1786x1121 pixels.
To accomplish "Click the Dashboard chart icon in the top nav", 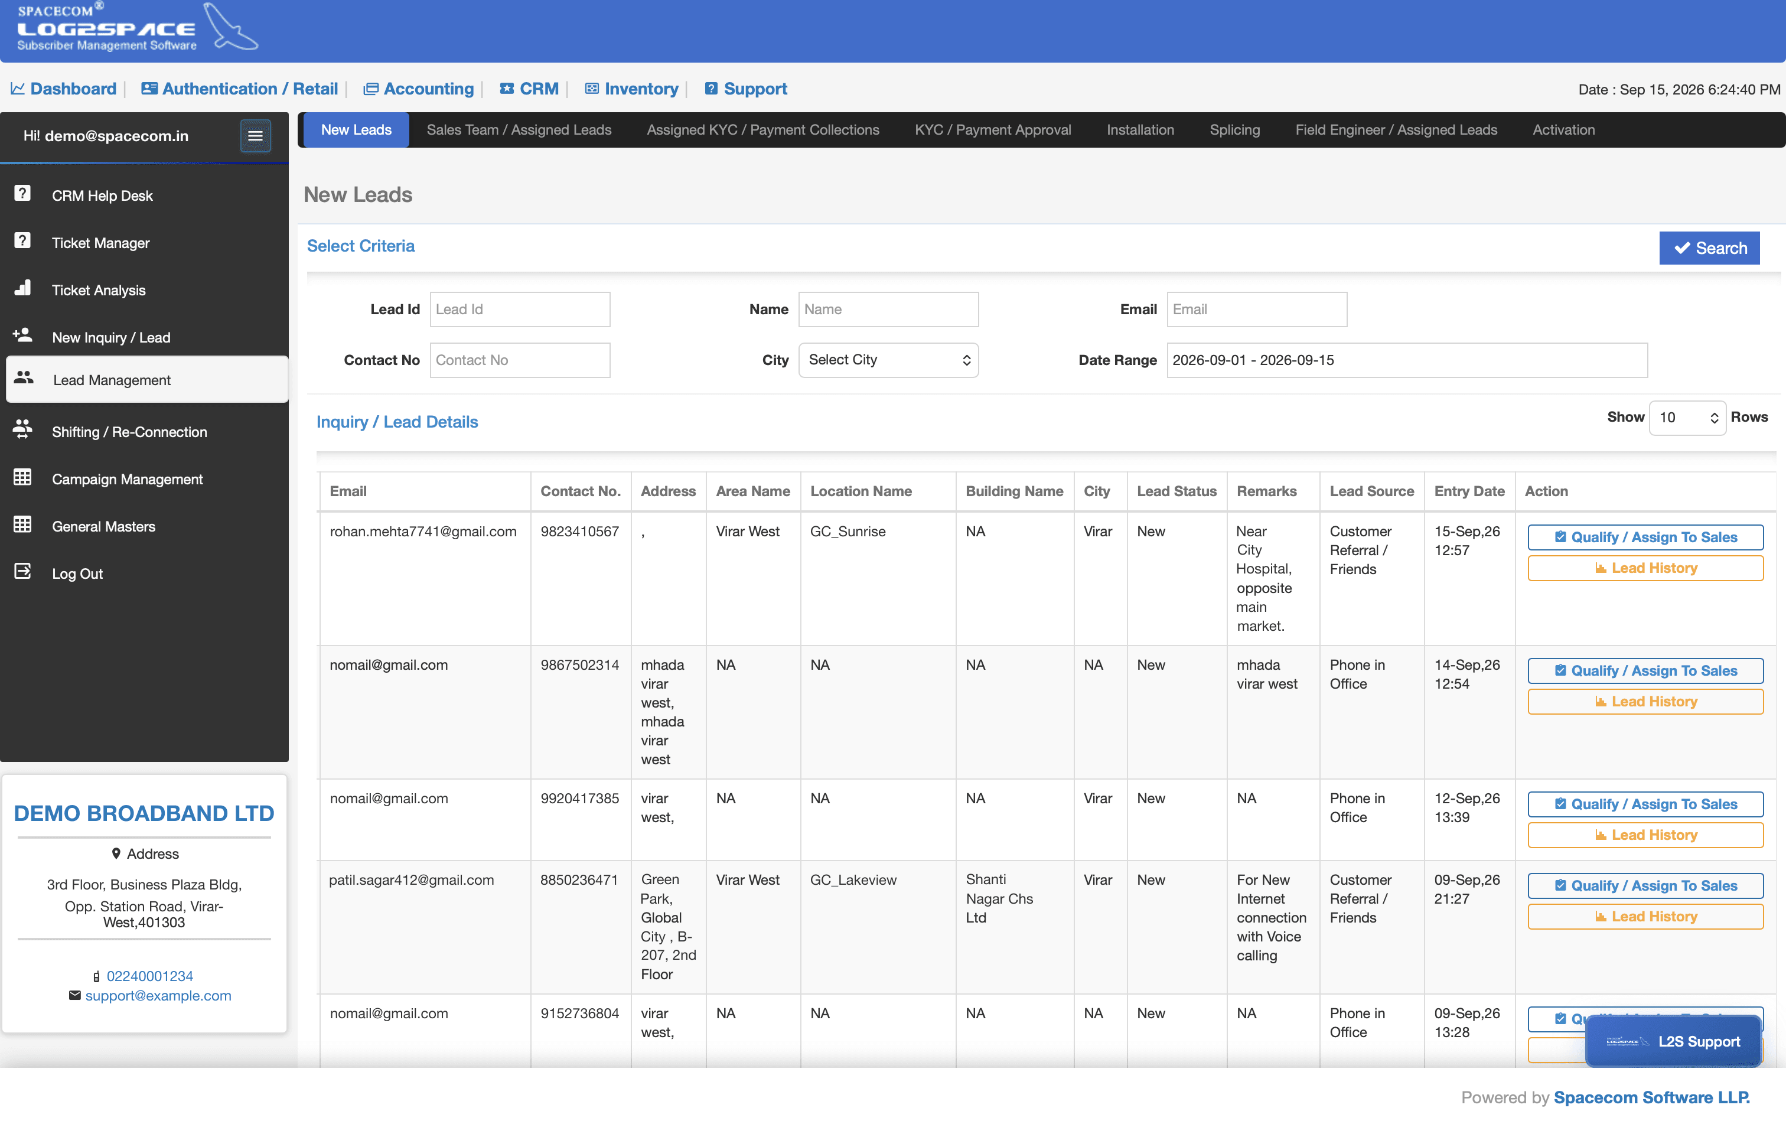I will click(x=18, y=88).
